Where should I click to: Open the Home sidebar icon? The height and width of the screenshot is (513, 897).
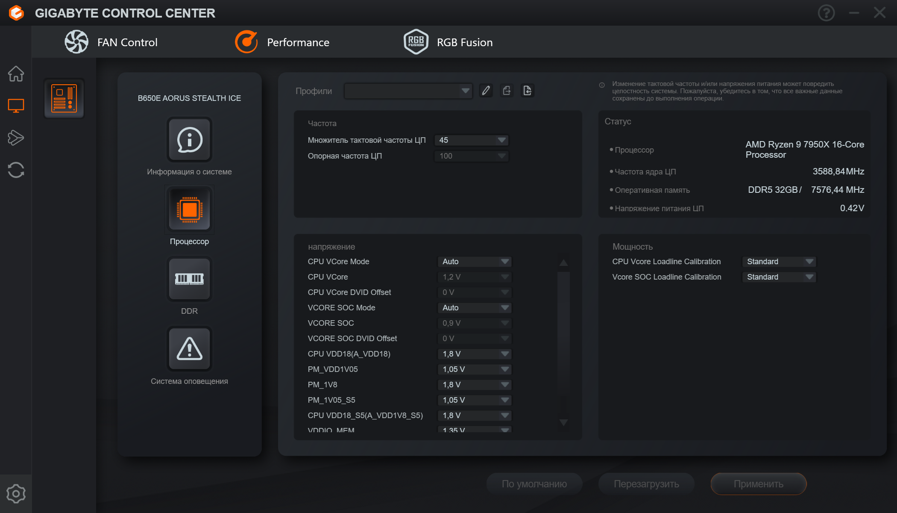point(16,74)
